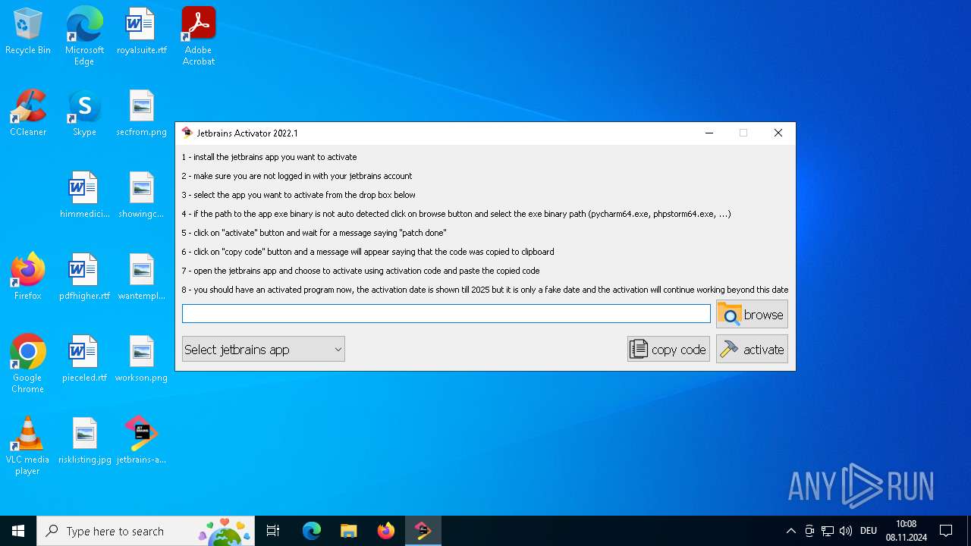Open the clock and date flyout
The image size is (971, 546).
pyautogui.click(x=907, y=531)
